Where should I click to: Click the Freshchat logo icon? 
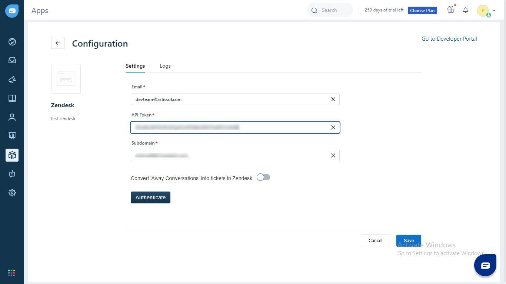tap(12, 11)
